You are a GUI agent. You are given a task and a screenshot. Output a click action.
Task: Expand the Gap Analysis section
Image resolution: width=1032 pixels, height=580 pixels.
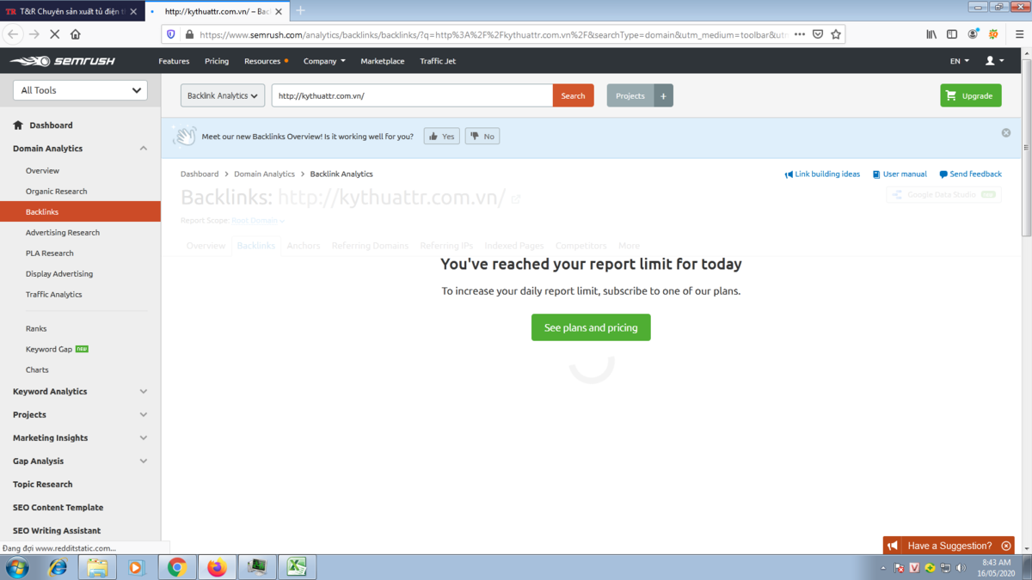(x=143, y=461)
